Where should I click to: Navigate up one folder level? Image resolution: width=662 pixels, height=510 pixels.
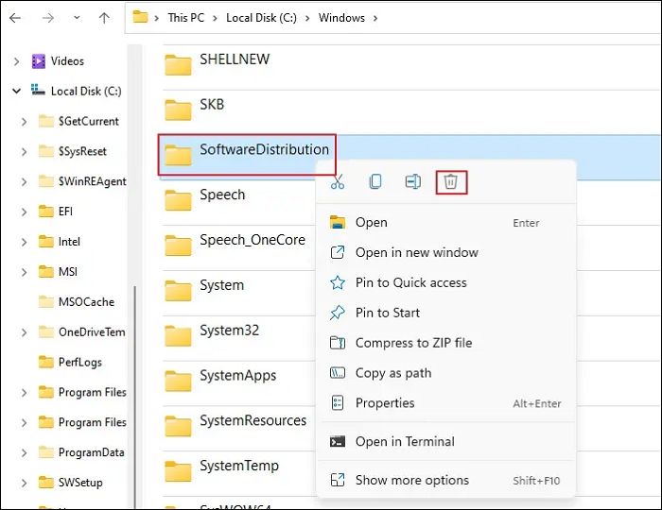104,17
